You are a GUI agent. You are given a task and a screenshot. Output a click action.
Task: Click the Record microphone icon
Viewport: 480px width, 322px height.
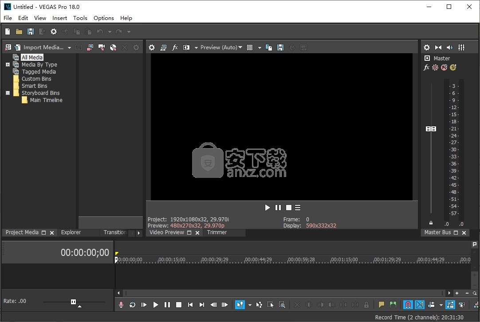tap(121, 305)
